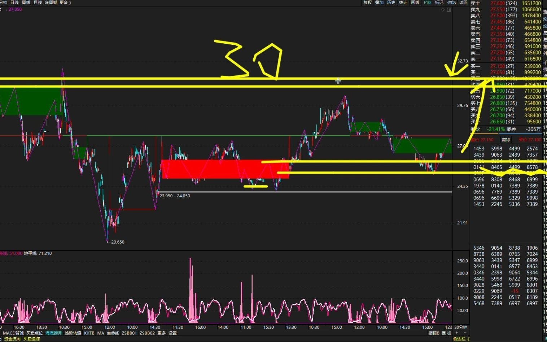
Task: Collapse the sidebar via 侧边栏《
Action: 461,339
